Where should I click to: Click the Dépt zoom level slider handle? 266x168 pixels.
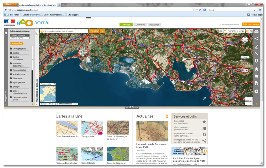[x=245, y=57]
